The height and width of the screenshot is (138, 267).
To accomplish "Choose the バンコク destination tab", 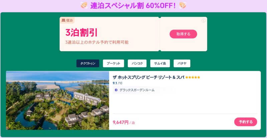I will coord(137,63).
